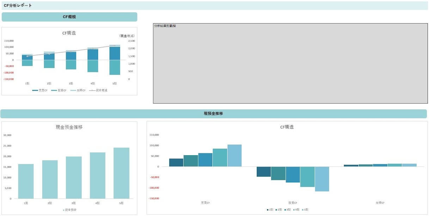Viewport: 430px width, 216px height.
Task: Click the 現預金推移 section header banner
Action: coord(214,114)
